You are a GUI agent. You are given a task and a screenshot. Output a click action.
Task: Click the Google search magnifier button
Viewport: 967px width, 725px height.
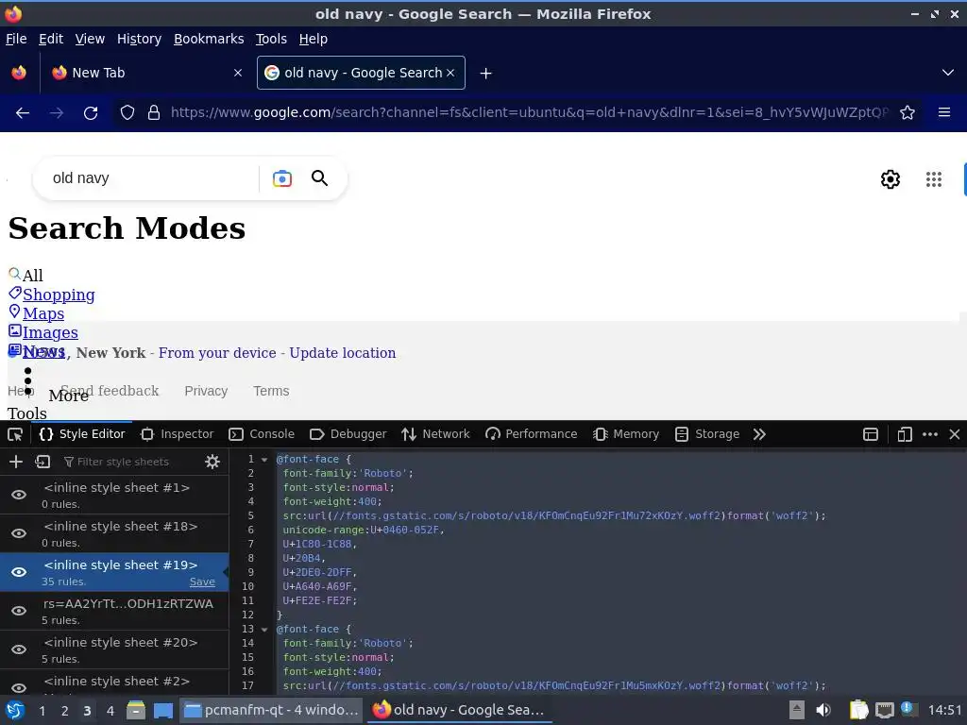(319, 178)
